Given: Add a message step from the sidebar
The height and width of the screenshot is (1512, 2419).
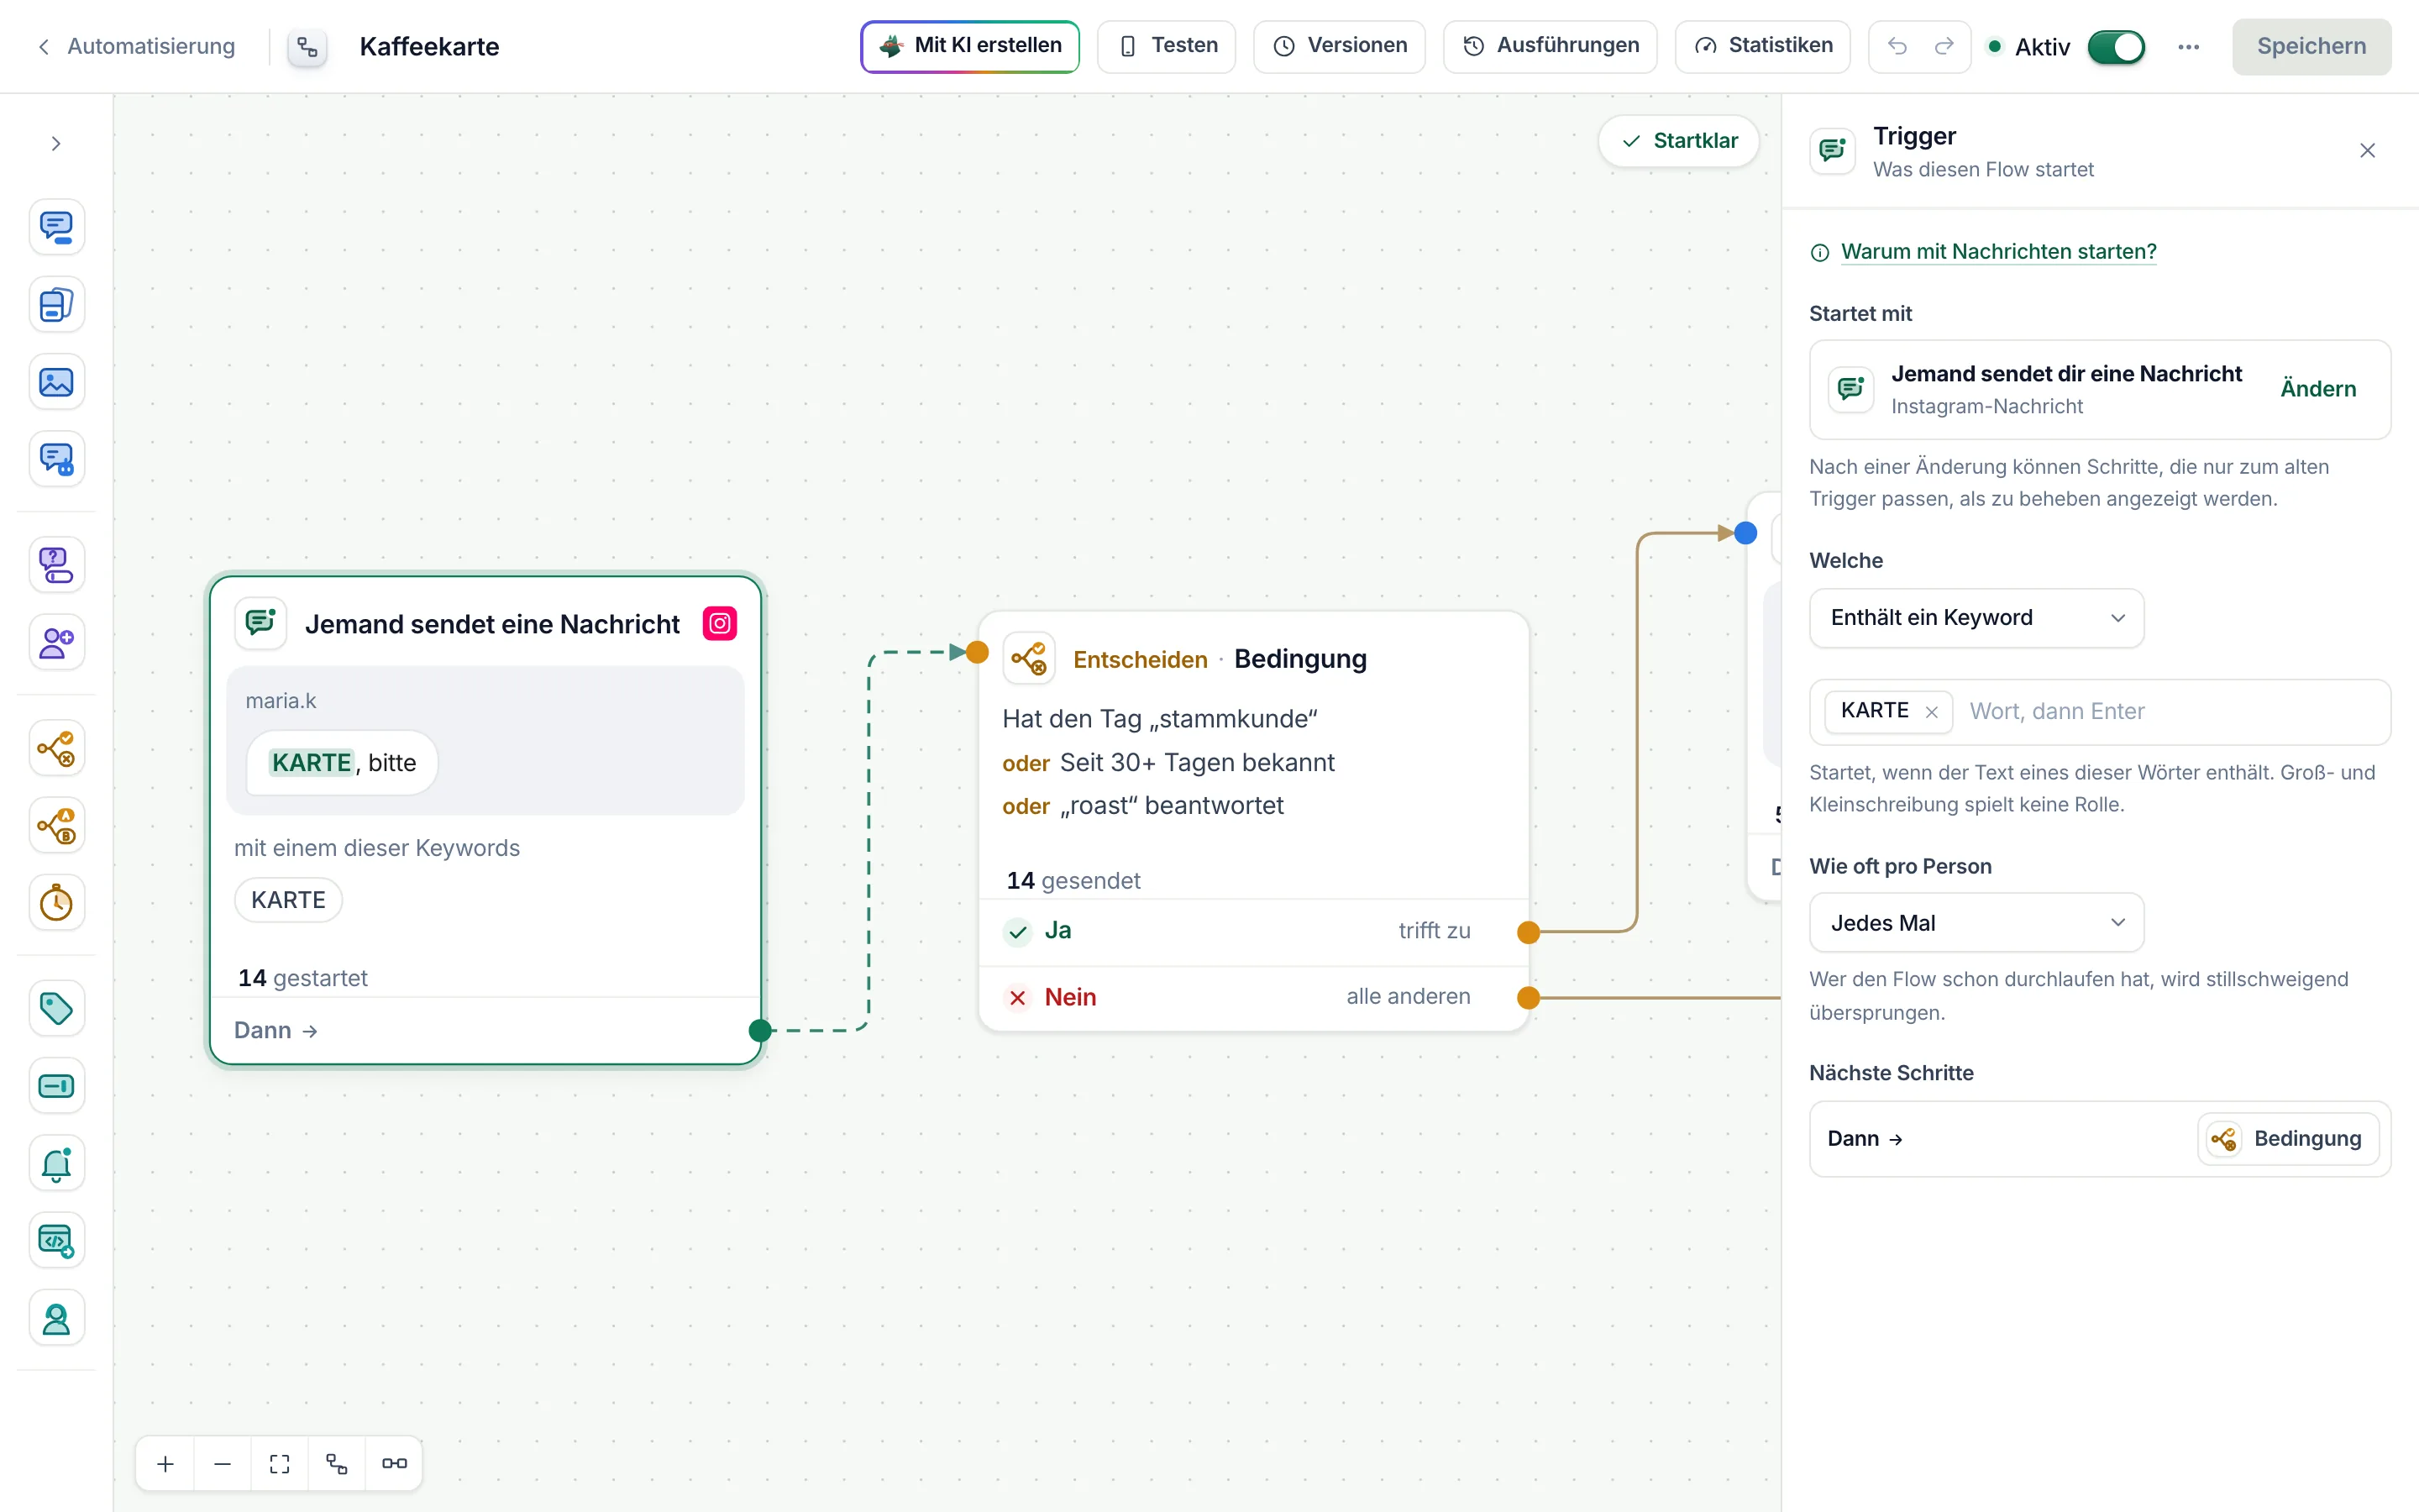Looking at the screenshot, I should [56, 226].
